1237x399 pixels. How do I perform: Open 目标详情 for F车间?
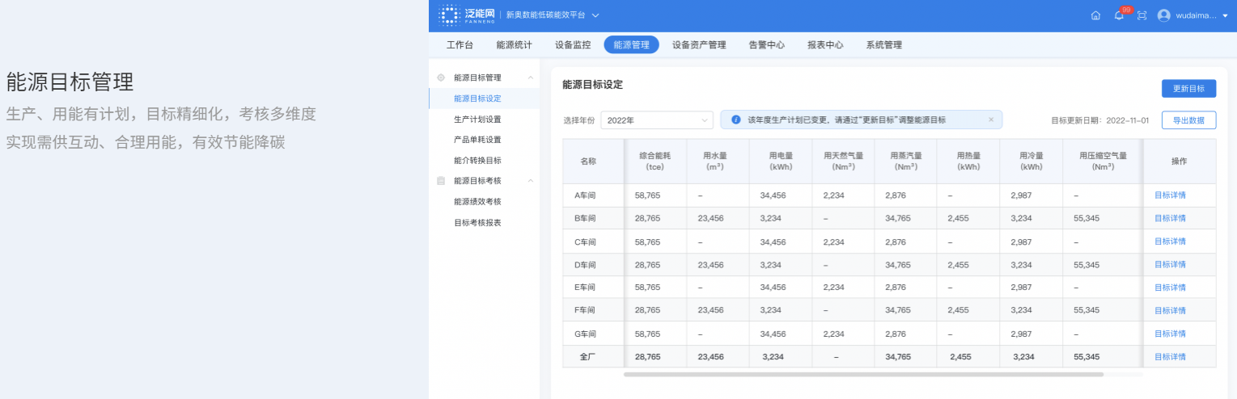1170,310
